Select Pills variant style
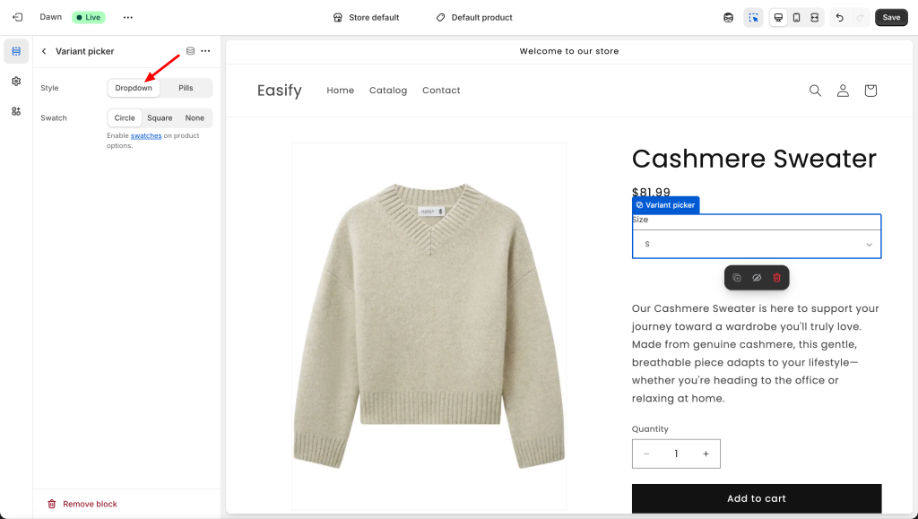 (x=186, y=88)
